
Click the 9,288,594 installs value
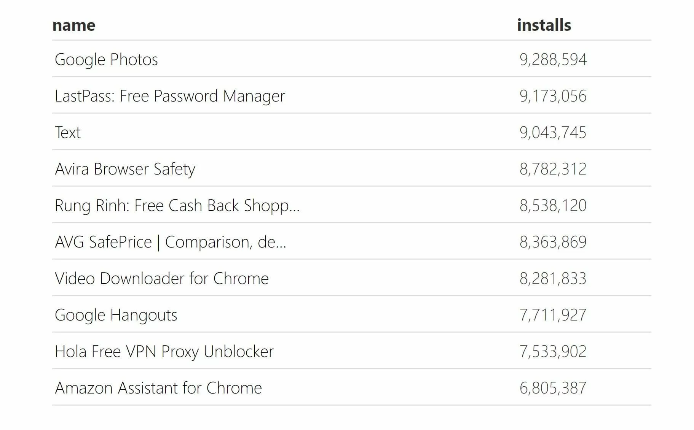[x=553, y=60]
